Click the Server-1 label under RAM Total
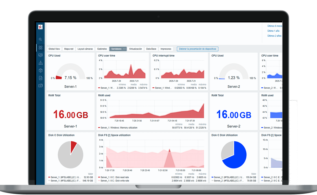317x195 pixels. coord(70,126)
